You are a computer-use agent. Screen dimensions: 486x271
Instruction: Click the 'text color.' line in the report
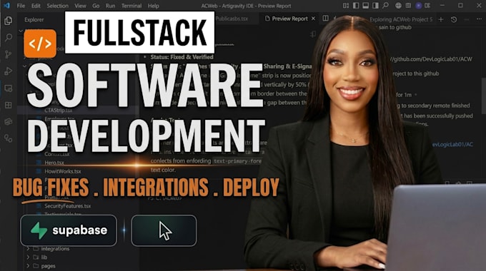pyautogui.click(x=163, y=170)
